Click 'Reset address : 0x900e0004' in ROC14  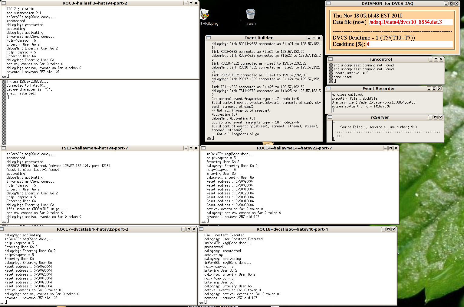(x=230, y=181)
